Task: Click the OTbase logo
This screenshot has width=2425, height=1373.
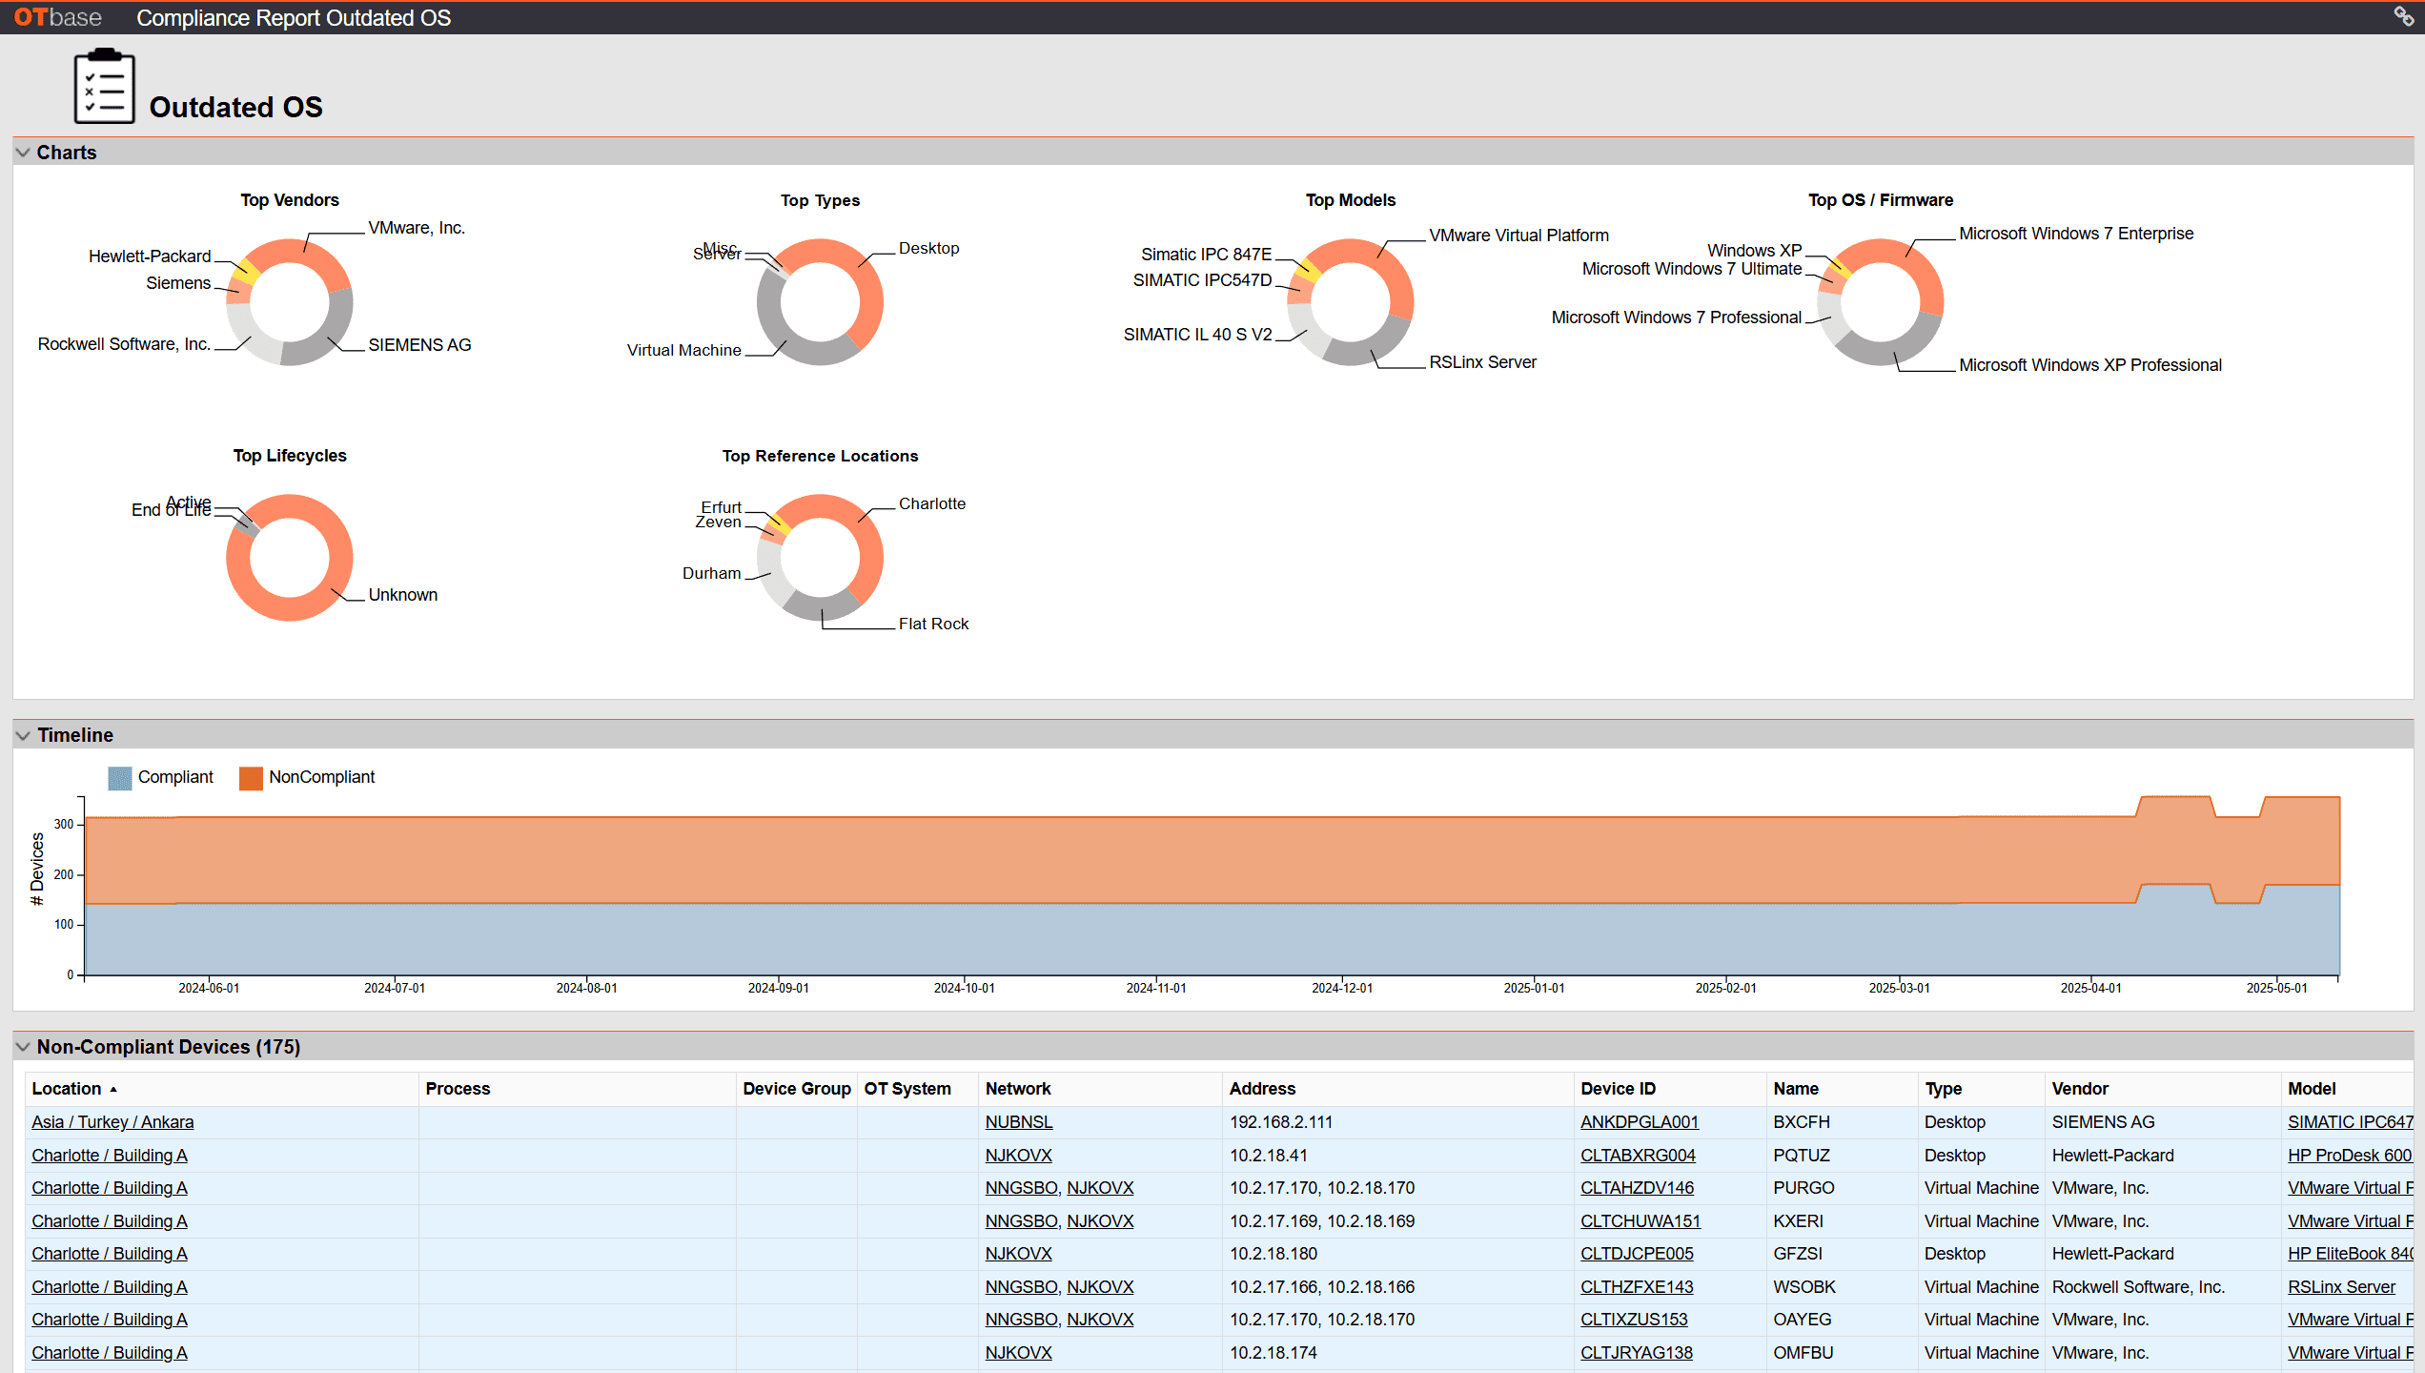Action: [57, 17]
